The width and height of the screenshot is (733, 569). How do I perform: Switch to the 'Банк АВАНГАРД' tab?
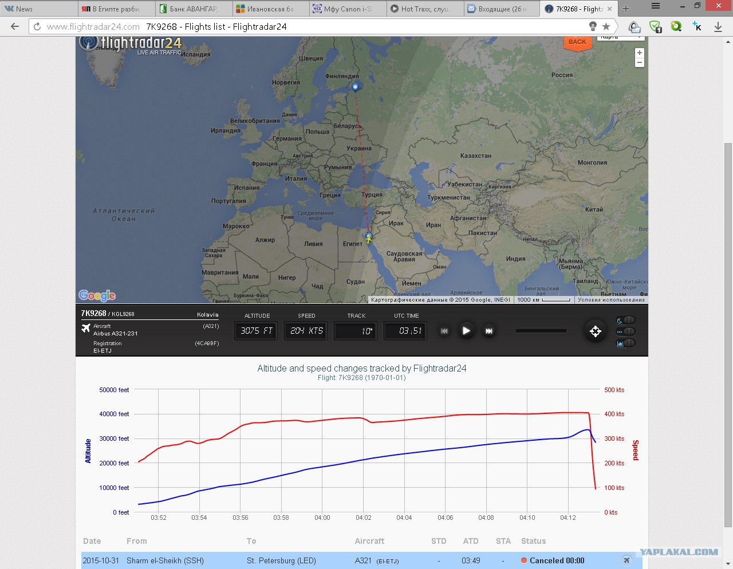(x=194, y=9)
